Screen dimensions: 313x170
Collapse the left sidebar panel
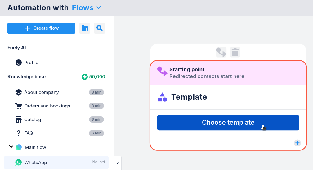pyautogui.click(x=118, y=163)
